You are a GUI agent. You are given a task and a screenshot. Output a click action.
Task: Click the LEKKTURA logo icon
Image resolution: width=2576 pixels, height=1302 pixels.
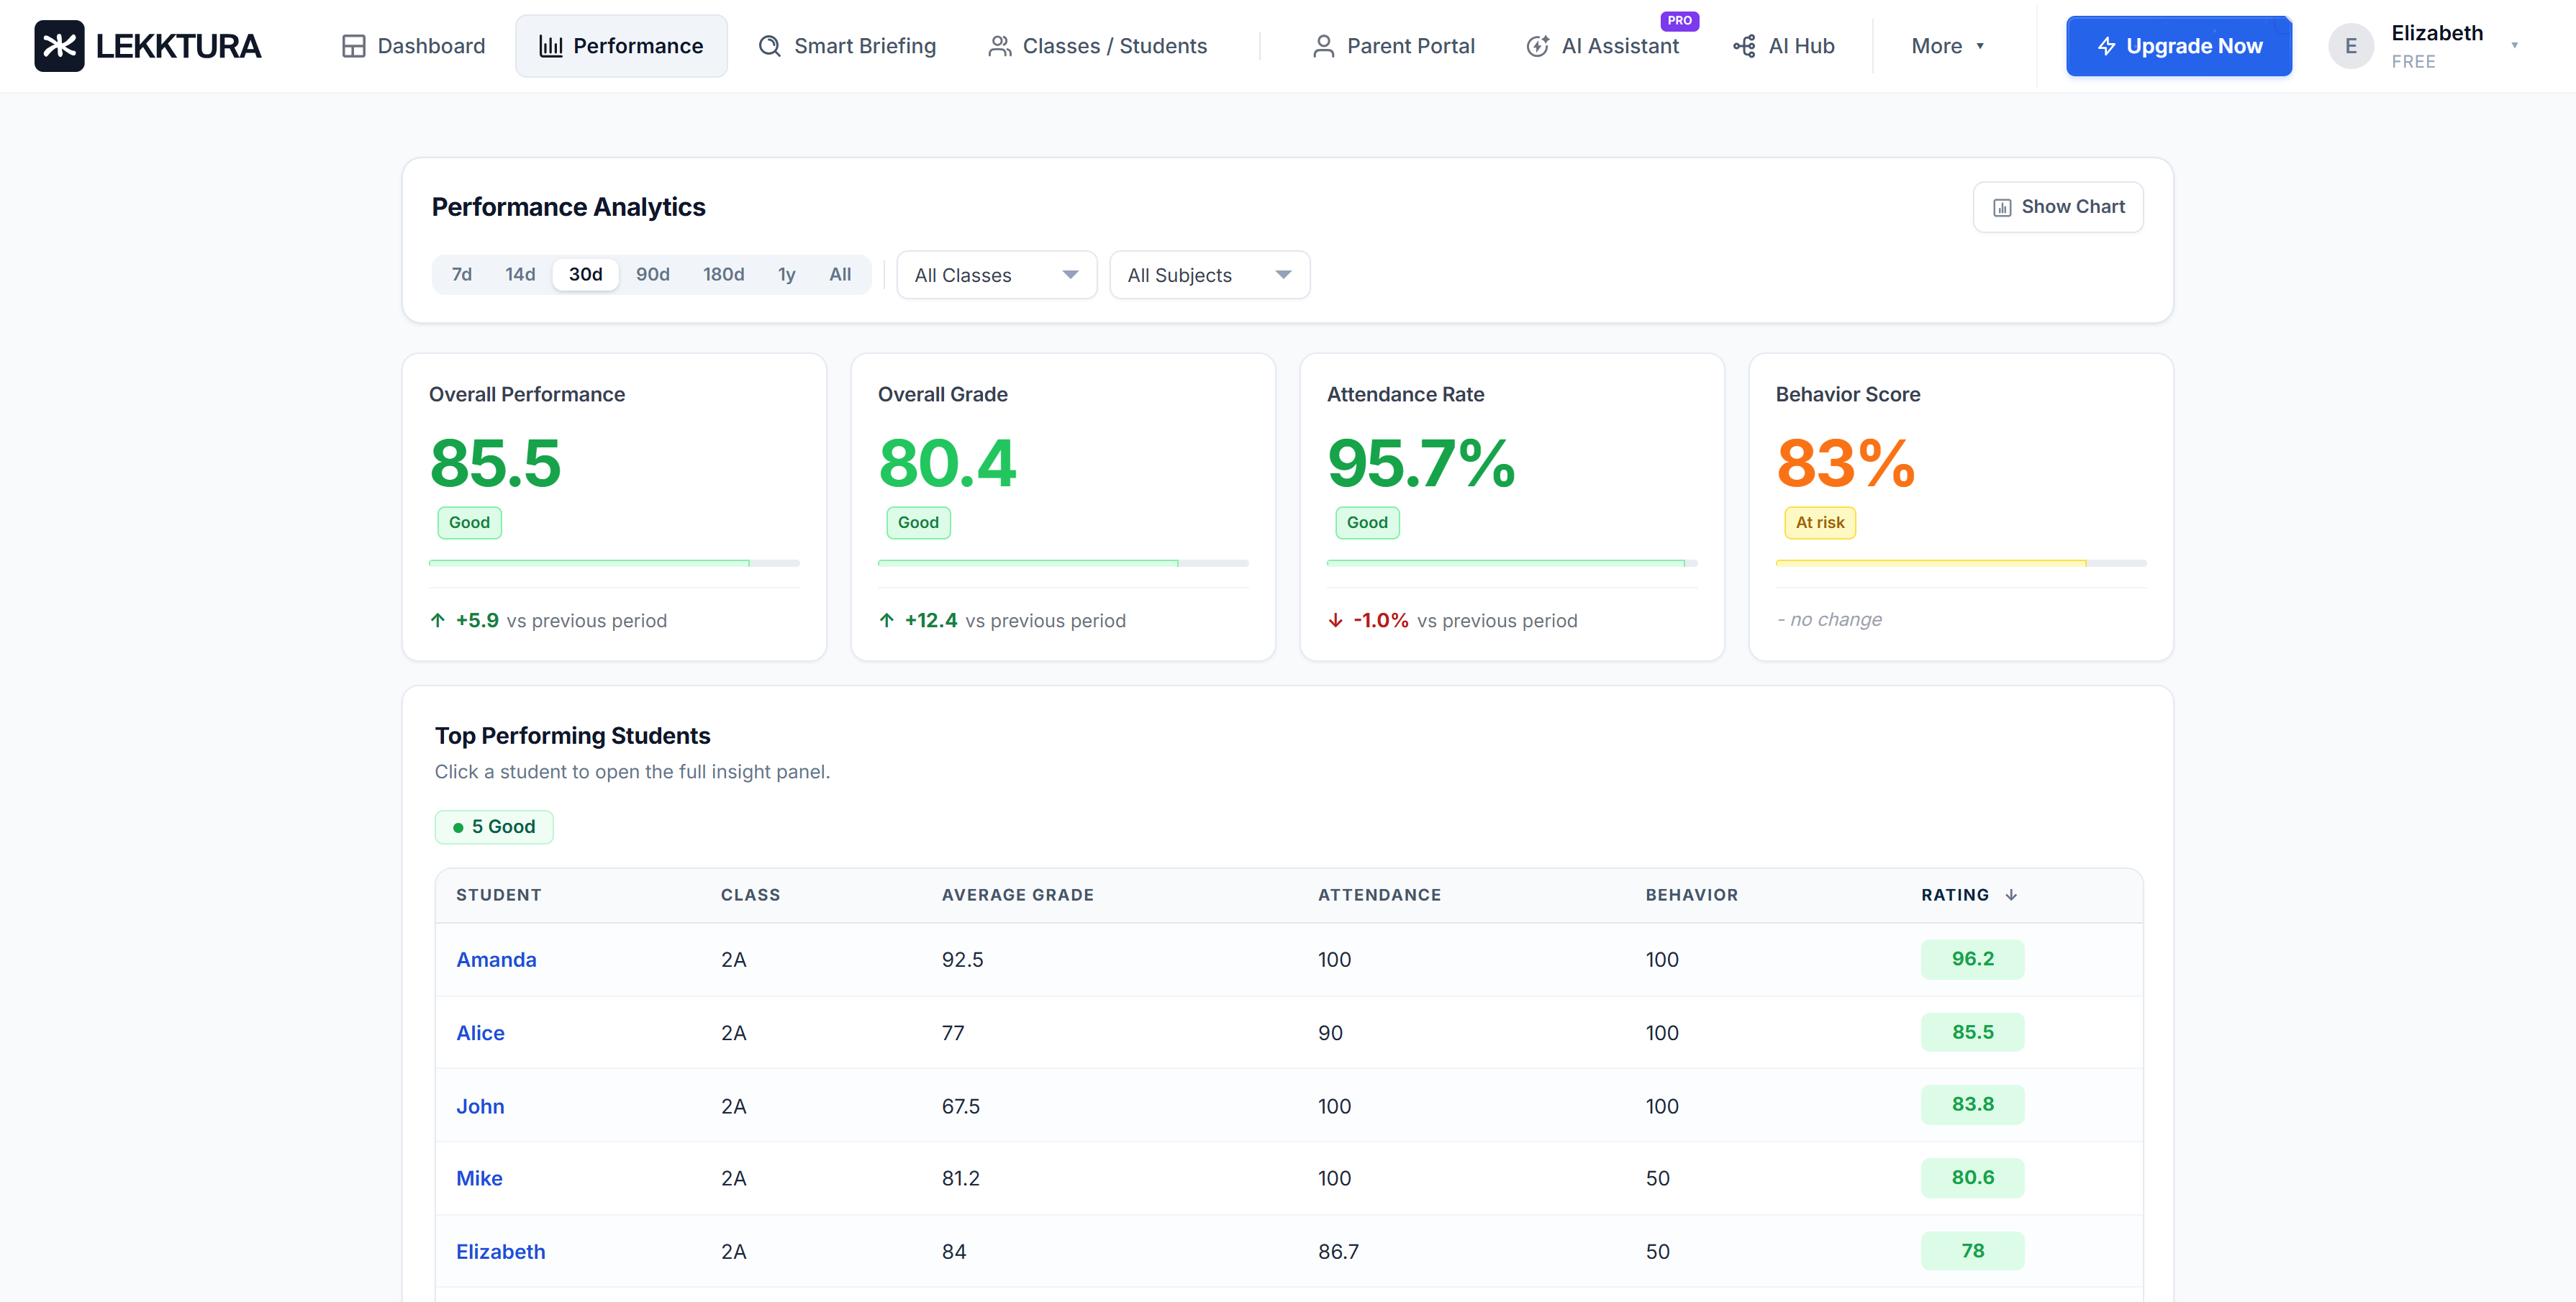pyautogui.click(x=59, y=45)
